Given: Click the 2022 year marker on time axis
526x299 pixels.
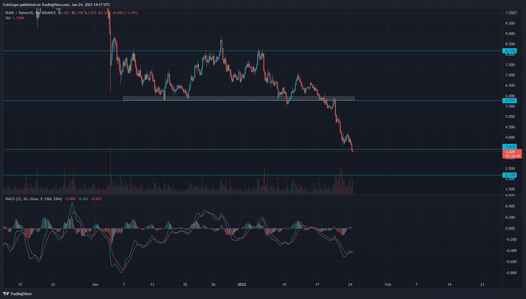Looking at the screenshot, I should tap(241, 284).
